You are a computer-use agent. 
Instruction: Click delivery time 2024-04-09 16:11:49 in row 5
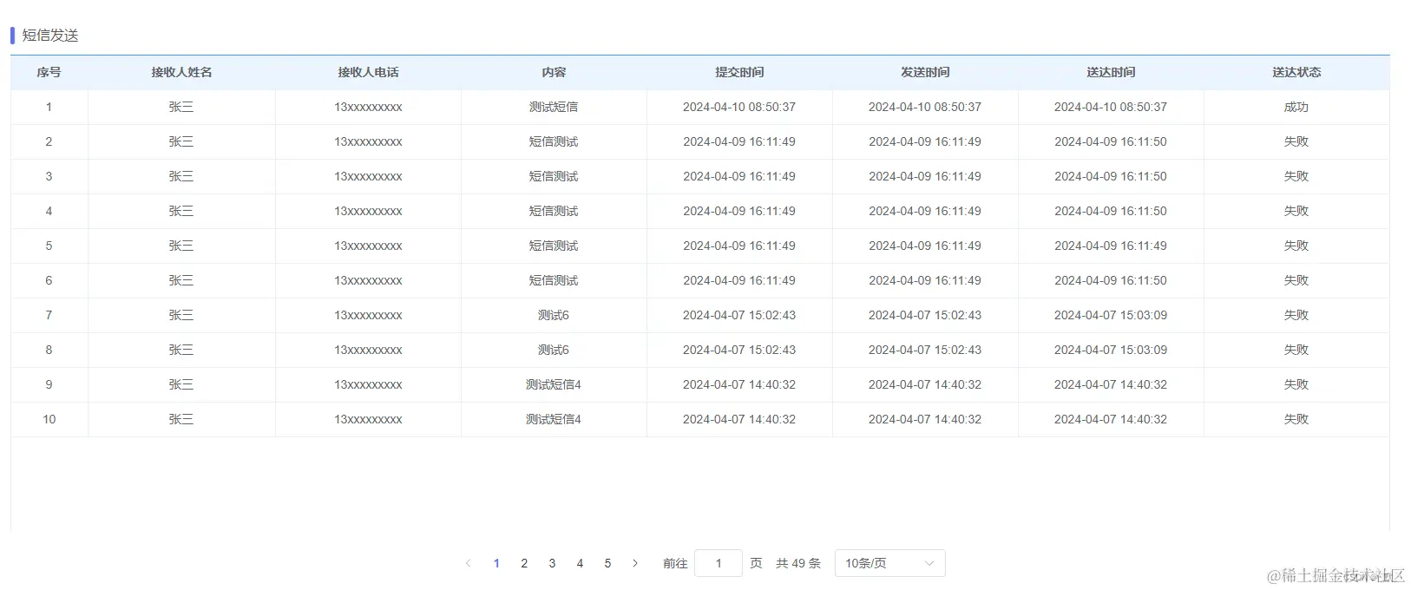click(x=1111, y=246)
